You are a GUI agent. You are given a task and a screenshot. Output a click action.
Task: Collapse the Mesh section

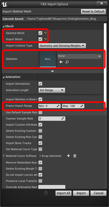click(3, 26)
